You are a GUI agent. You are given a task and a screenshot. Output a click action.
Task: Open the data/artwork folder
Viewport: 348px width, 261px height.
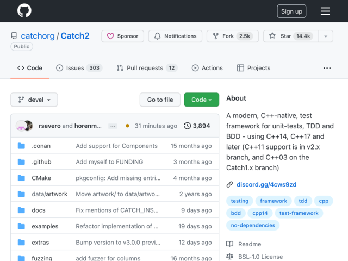tap(49, 194)
